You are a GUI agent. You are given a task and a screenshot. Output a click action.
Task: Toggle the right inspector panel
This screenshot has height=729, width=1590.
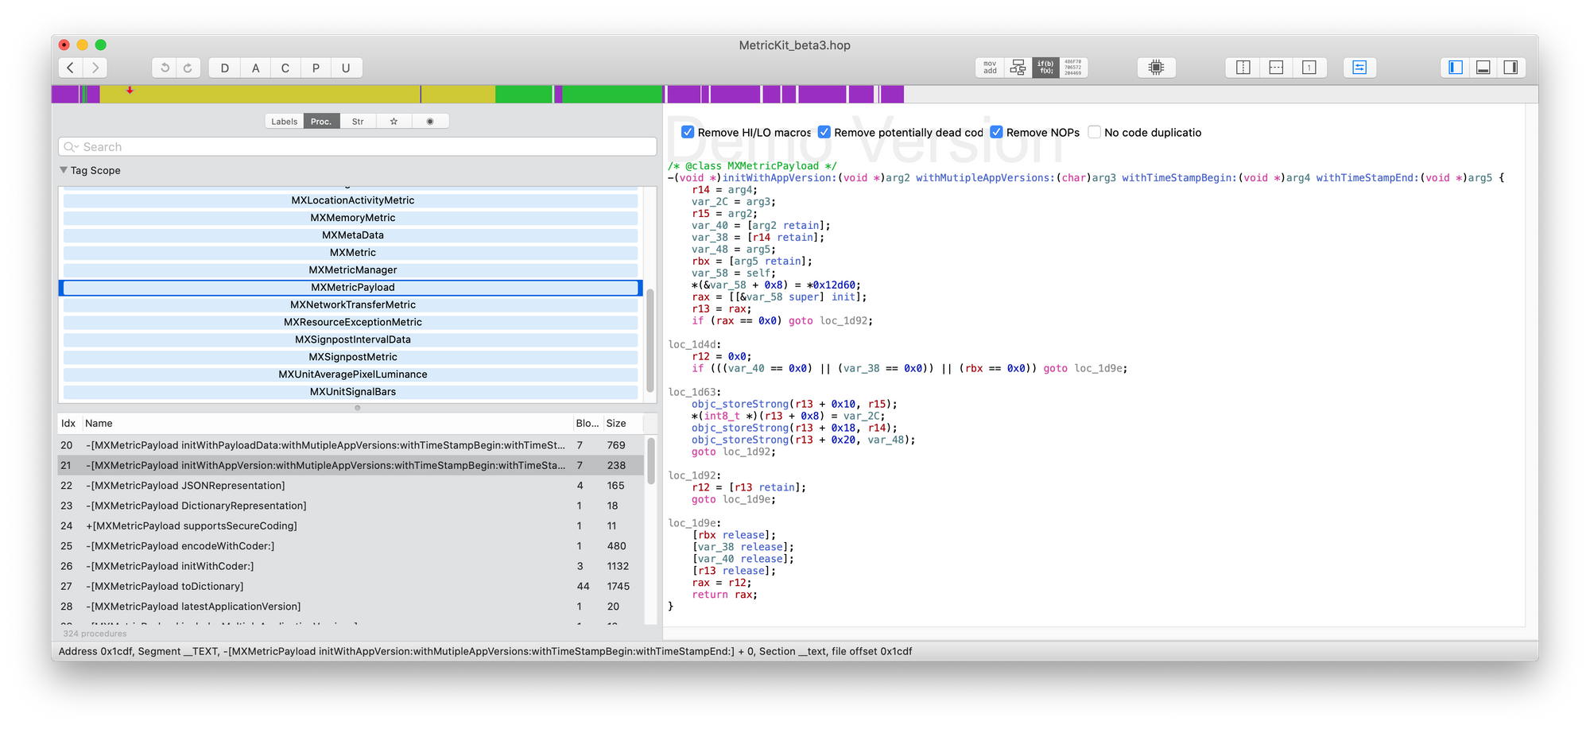click(x=1511, y=68)
